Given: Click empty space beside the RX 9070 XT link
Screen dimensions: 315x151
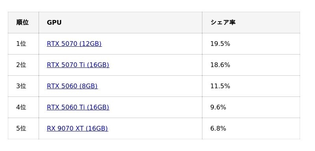Looking at the screenshot, I should [x=155, y=128].
